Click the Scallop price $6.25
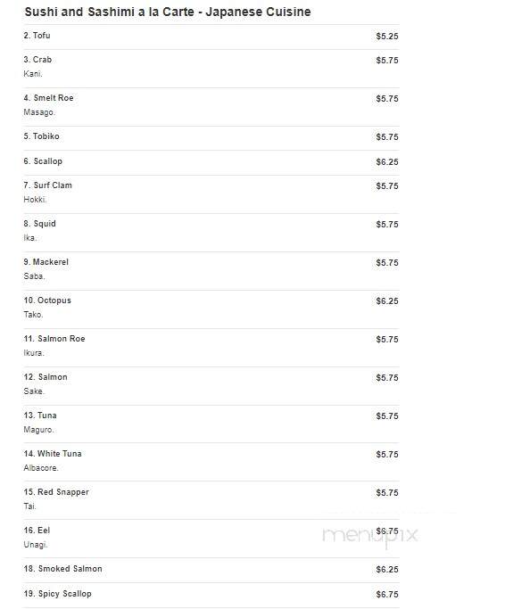 click(x=387, y=162)
